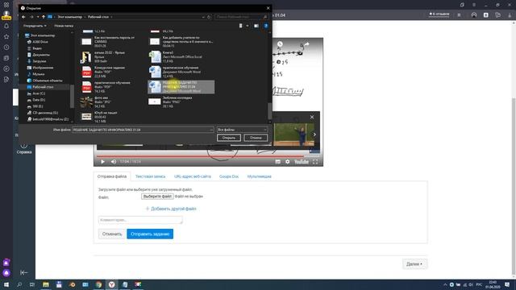This screenshot has height=290, width=516.
Task: Change view mode icon in file dialog
Action: click(240, 26)
